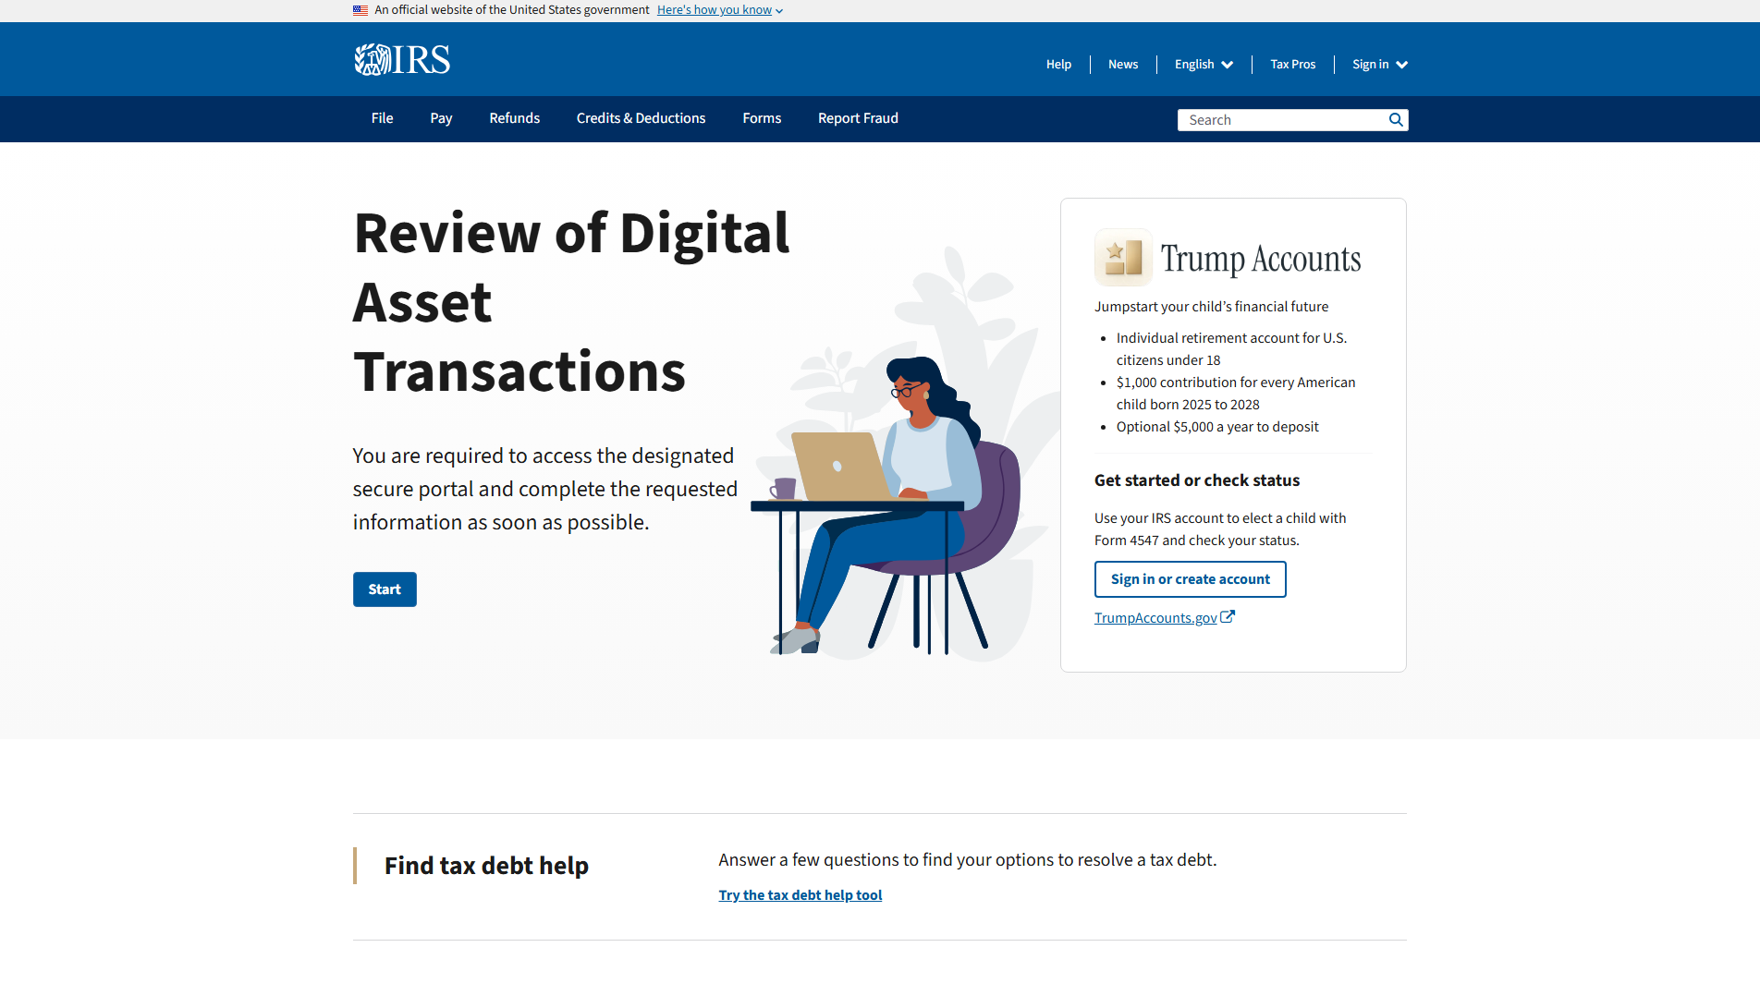This screenshot has width=1760, height=996.
Task: Click the Start button
Action: tap(385, 589)
